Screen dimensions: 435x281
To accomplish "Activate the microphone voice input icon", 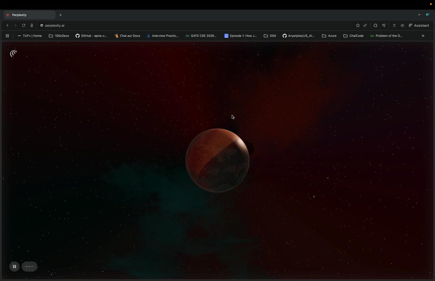I will (x=32, y=26).
